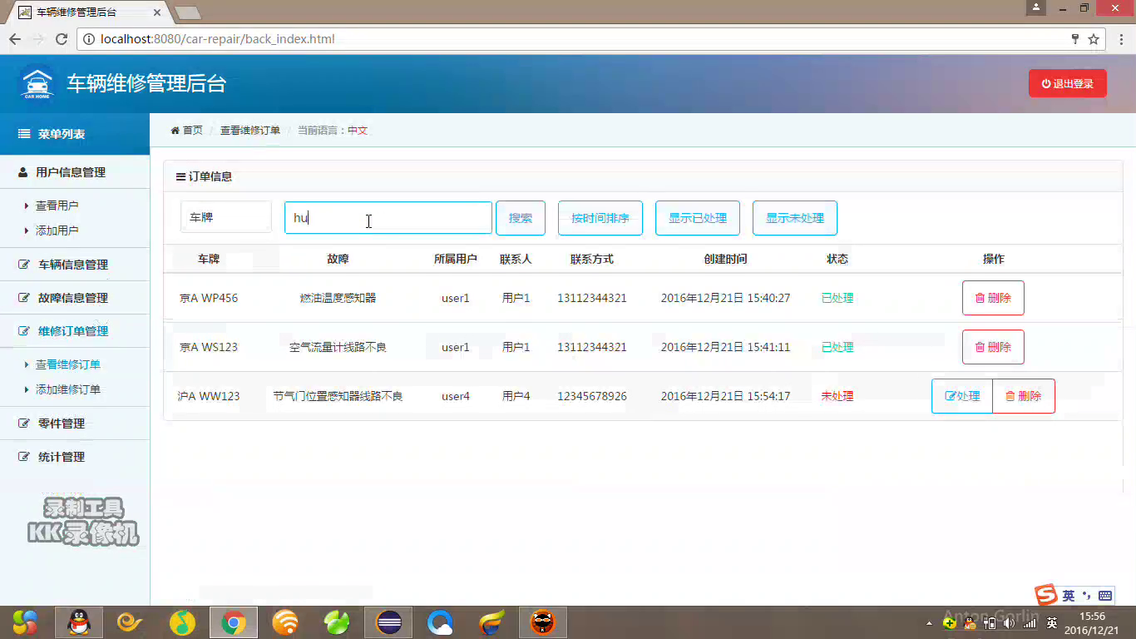The width and height of the screenshot is (1136, 639).
Task: Log out with the 退出登录 button
Action: [x=1067, y=83]
